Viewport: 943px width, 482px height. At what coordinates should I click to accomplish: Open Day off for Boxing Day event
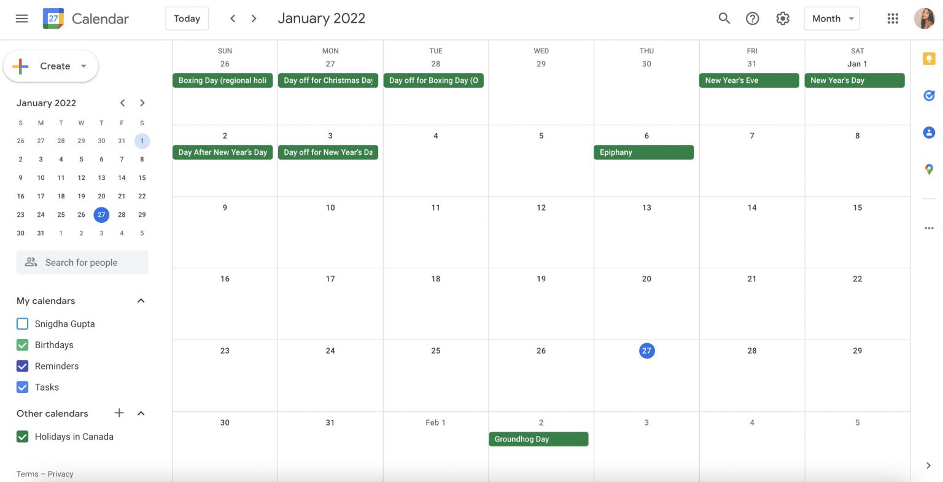433,80
